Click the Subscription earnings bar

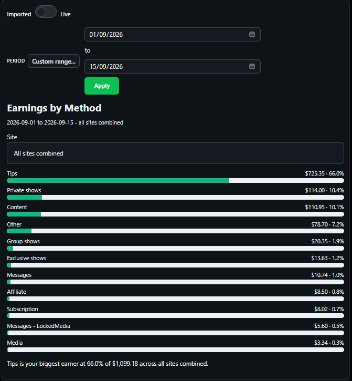click(175, 316)
